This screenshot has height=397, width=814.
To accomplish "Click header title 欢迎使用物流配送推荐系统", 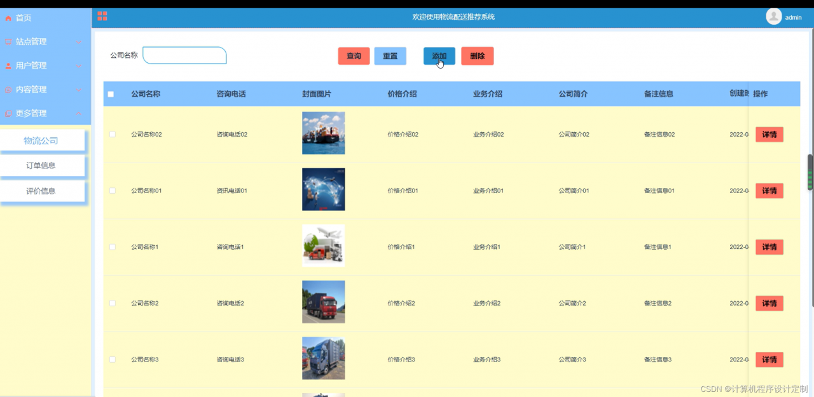I will pos(453,17).
